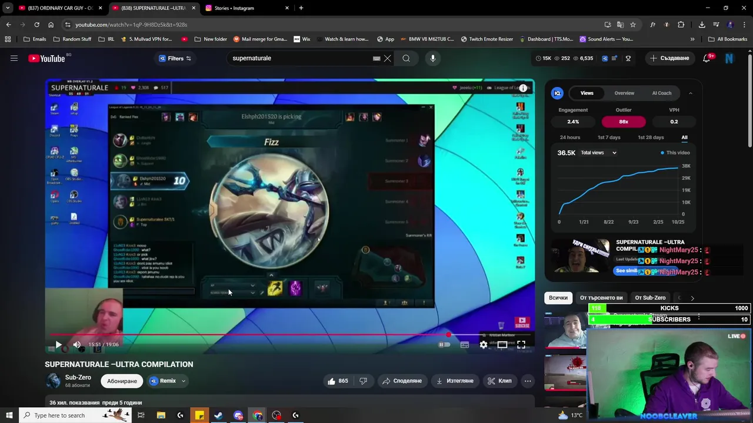Start voice search with microphone icon
The width and height of the screenshot is (753, 423).
point(432,58)
